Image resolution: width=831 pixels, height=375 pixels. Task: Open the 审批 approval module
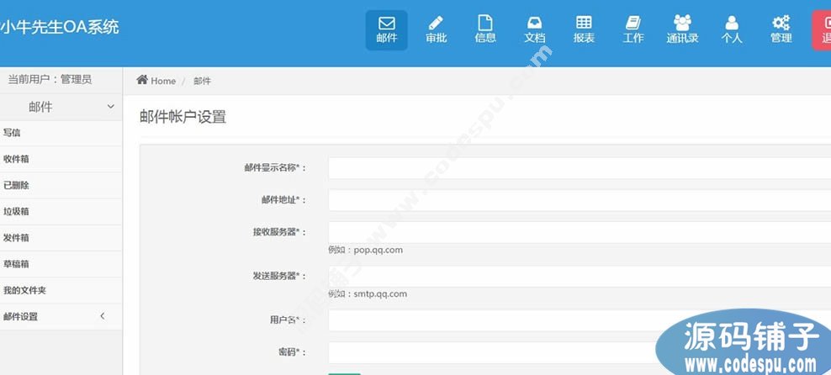click(436, 30)
